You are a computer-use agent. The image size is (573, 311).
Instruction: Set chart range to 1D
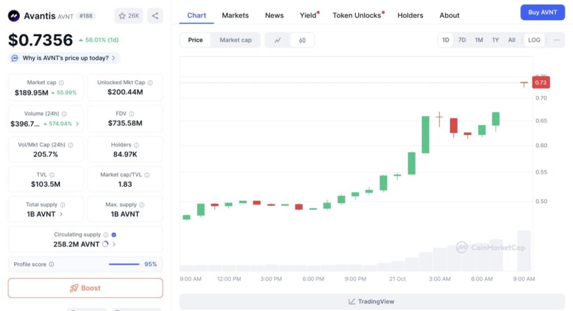445,40
